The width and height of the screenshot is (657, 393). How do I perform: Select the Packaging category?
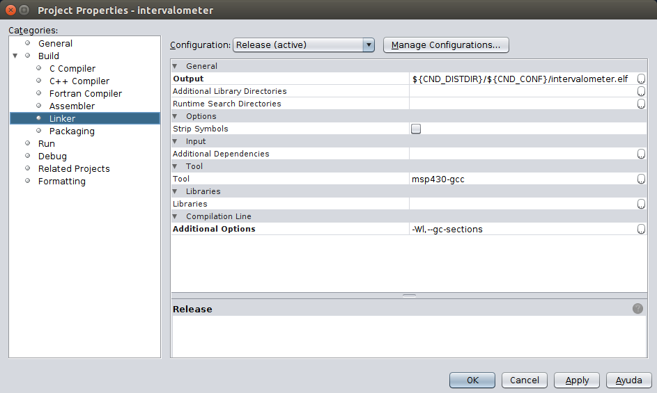coord(72,131)
